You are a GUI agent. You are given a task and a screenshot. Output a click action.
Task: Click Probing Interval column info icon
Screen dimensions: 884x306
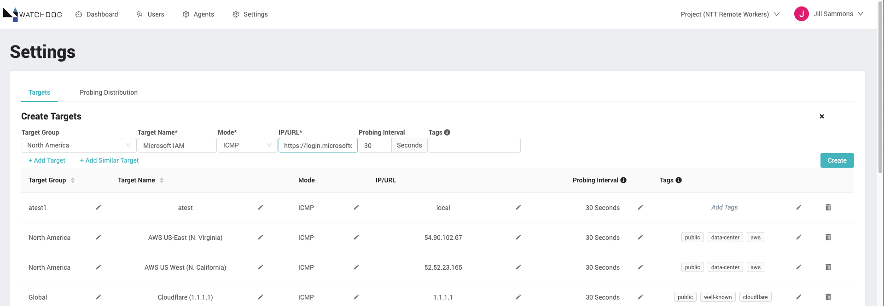pyautogui.click(x=623, y=180)
